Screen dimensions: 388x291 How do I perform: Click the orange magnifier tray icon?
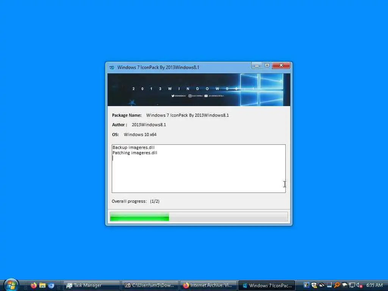tap(336, 285)
